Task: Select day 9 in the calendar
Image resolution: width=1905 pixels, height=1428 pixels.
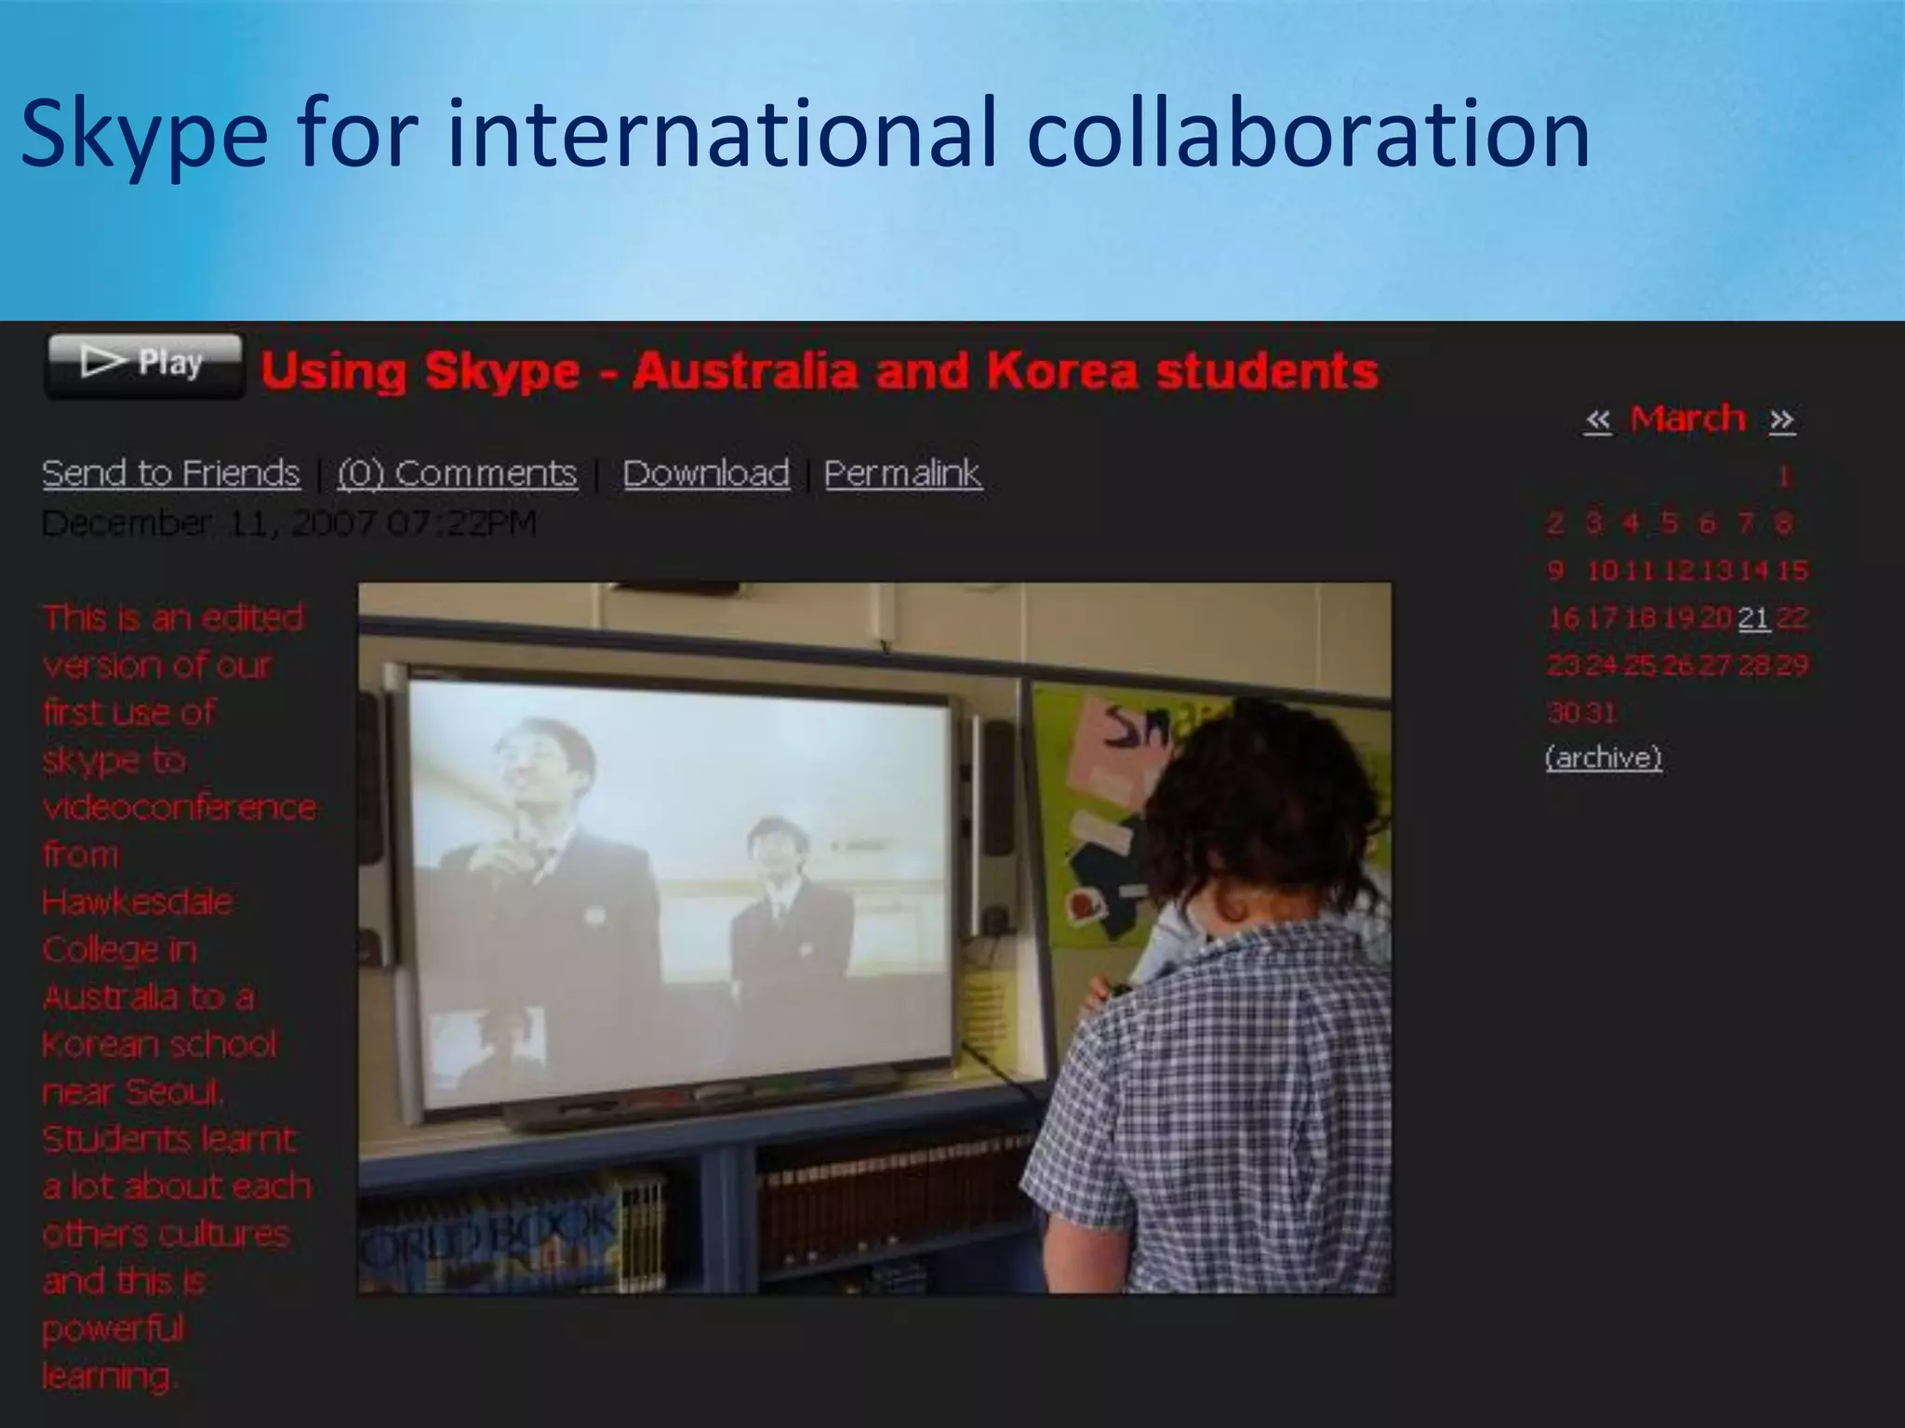Action: point(1555,570)
